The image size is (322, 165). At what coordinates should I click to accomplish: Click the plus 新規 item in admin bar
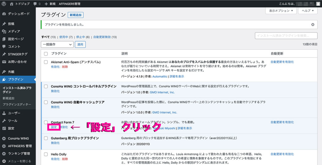pyautogui.click(x=50, y=4)
